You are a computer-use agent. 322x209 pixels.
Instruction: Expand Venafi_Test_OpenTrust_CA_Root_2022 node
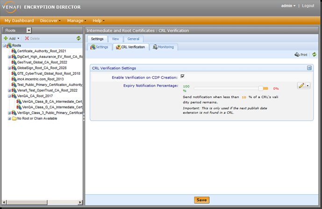tap(9, 90)
